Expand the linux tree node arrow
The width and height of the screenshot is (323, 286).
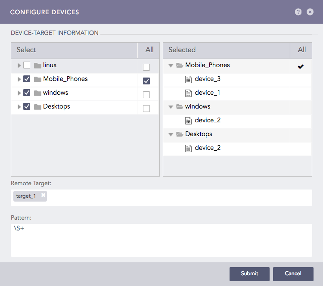click(19, 65)
